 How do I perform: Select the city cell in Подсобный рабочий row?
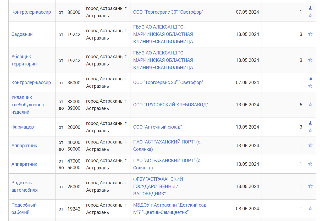point(107,209)
